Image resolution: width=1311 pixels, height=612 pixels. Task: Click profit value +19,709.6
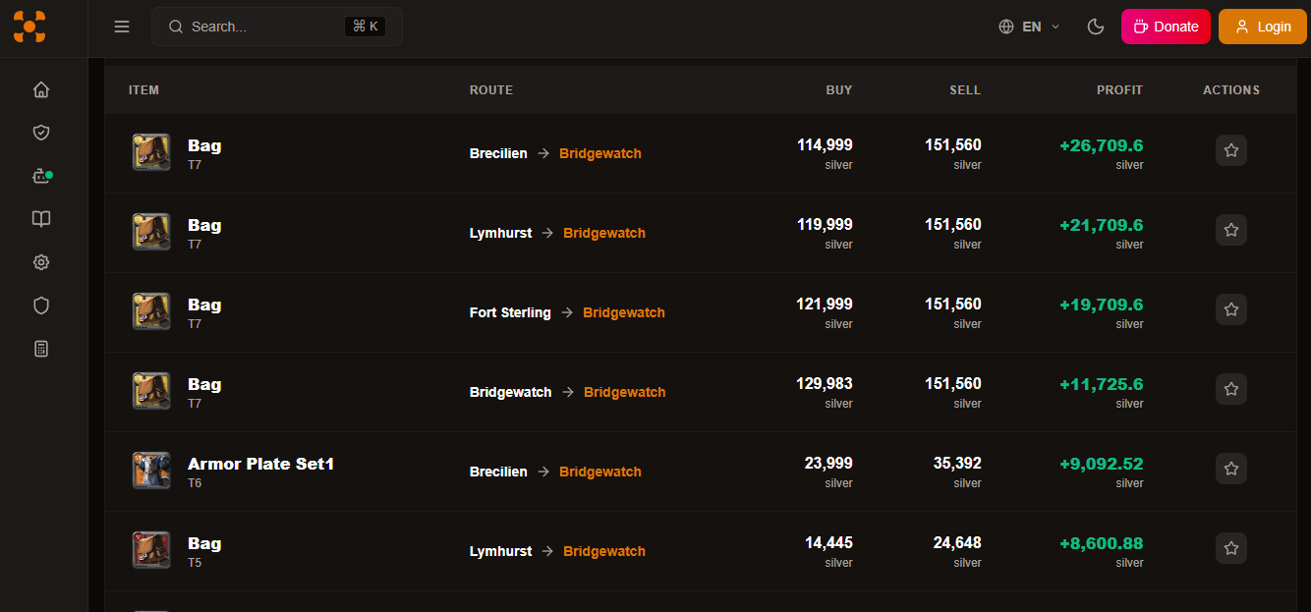1102,305
